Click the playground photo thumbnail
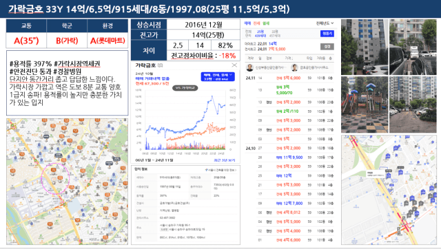The height and width of the screenshot is (249, 441). click(365, 105)
